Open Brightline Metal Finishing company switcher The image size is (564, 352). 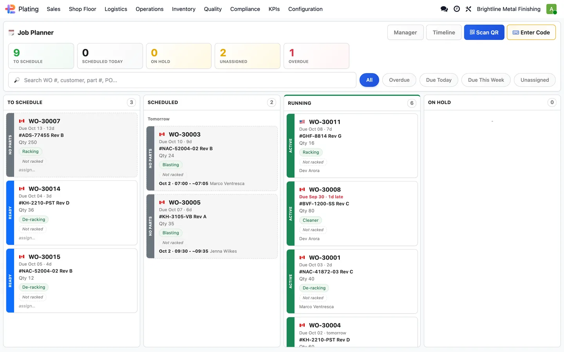tap(509, 9)
